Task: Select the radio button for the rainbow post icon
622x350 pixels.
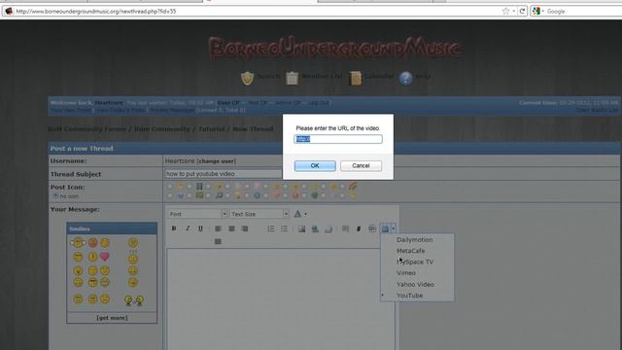Action: pos(342,186)
